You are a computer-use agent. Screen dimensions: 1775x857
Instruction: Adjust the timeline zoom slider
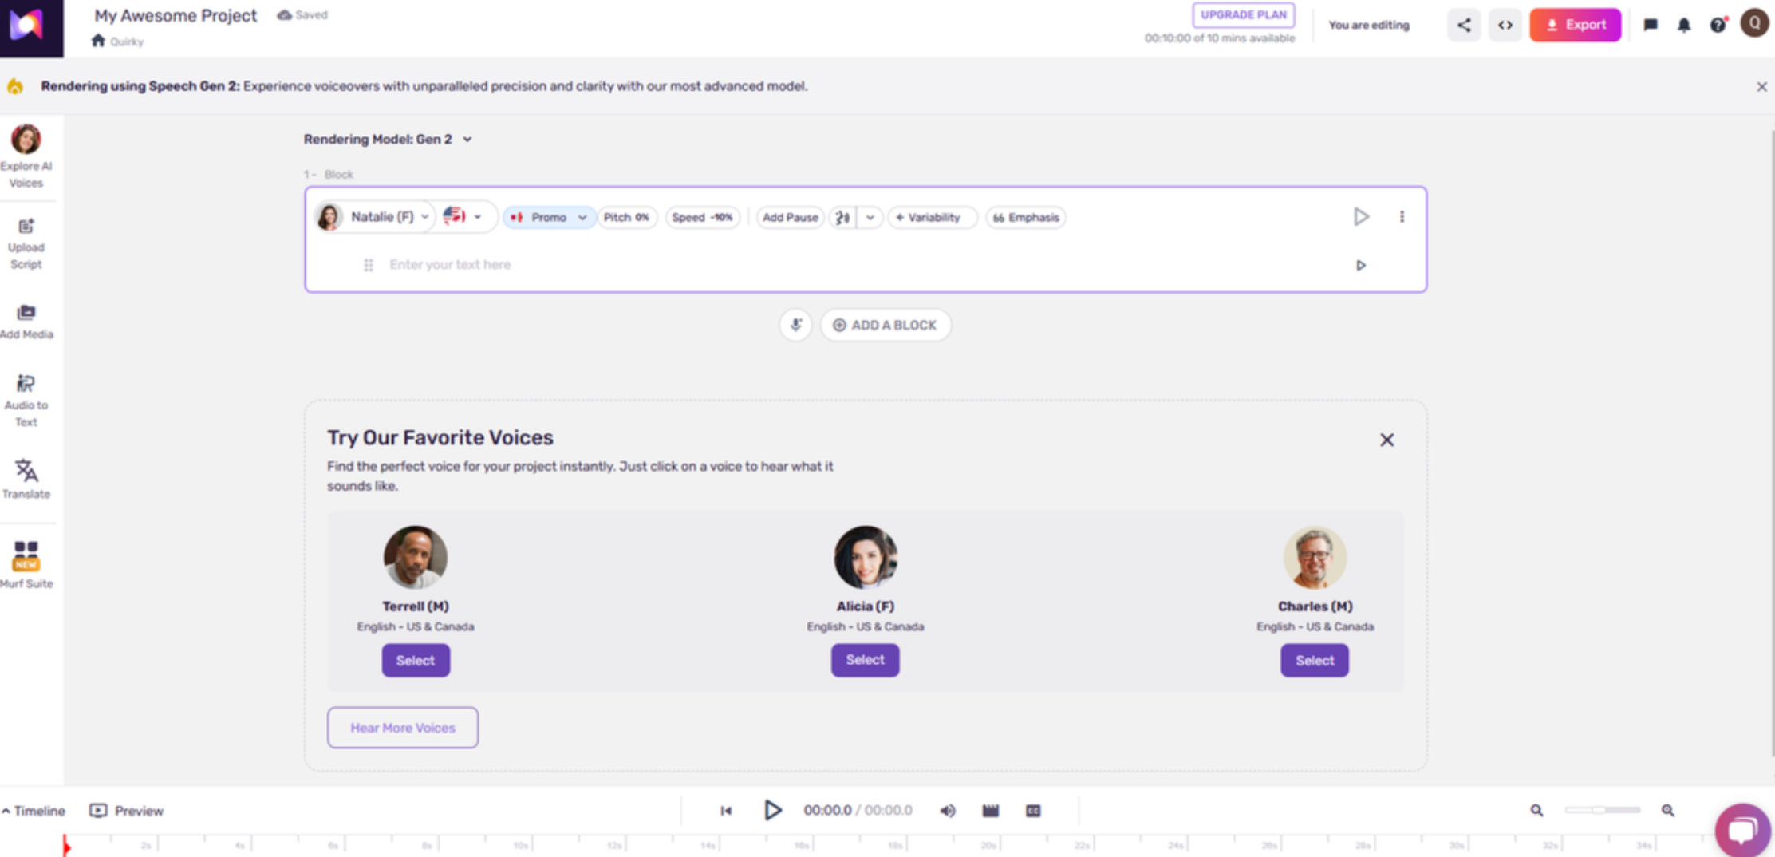(x=1602, y=811)
